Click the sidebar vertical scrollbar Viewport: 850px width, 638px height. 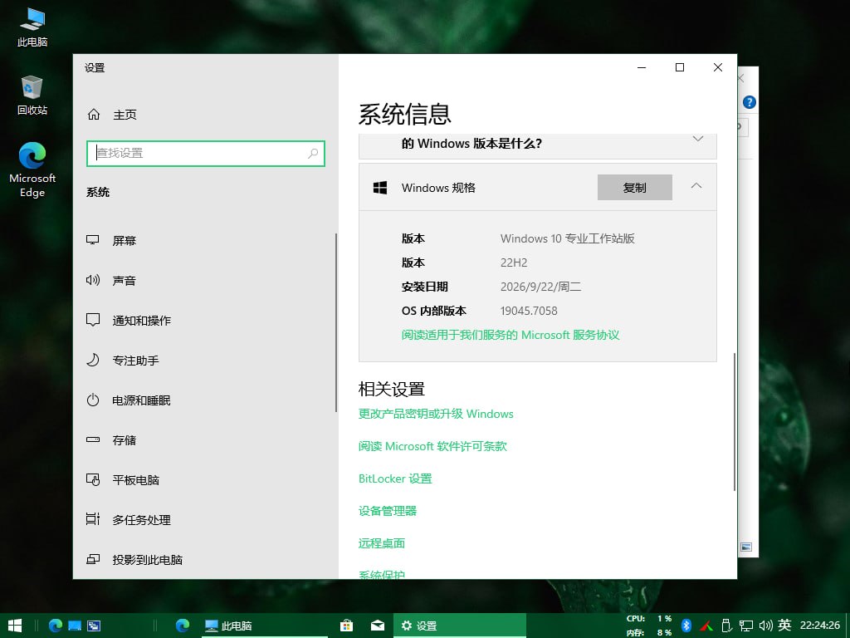[x=336, y=323]
